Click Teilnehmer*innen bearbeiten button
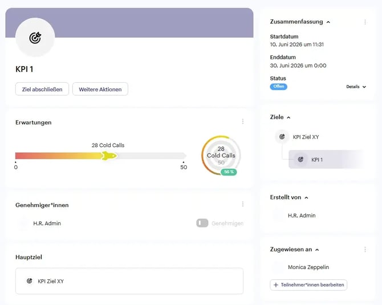 308,285
